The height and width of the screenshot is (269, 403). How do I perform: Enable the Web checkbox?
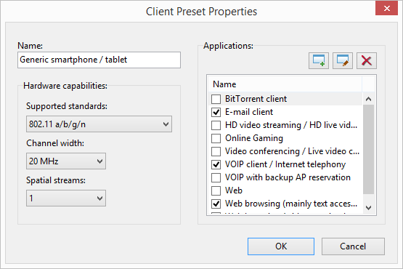pyautogui.click(x=216, y=190)
